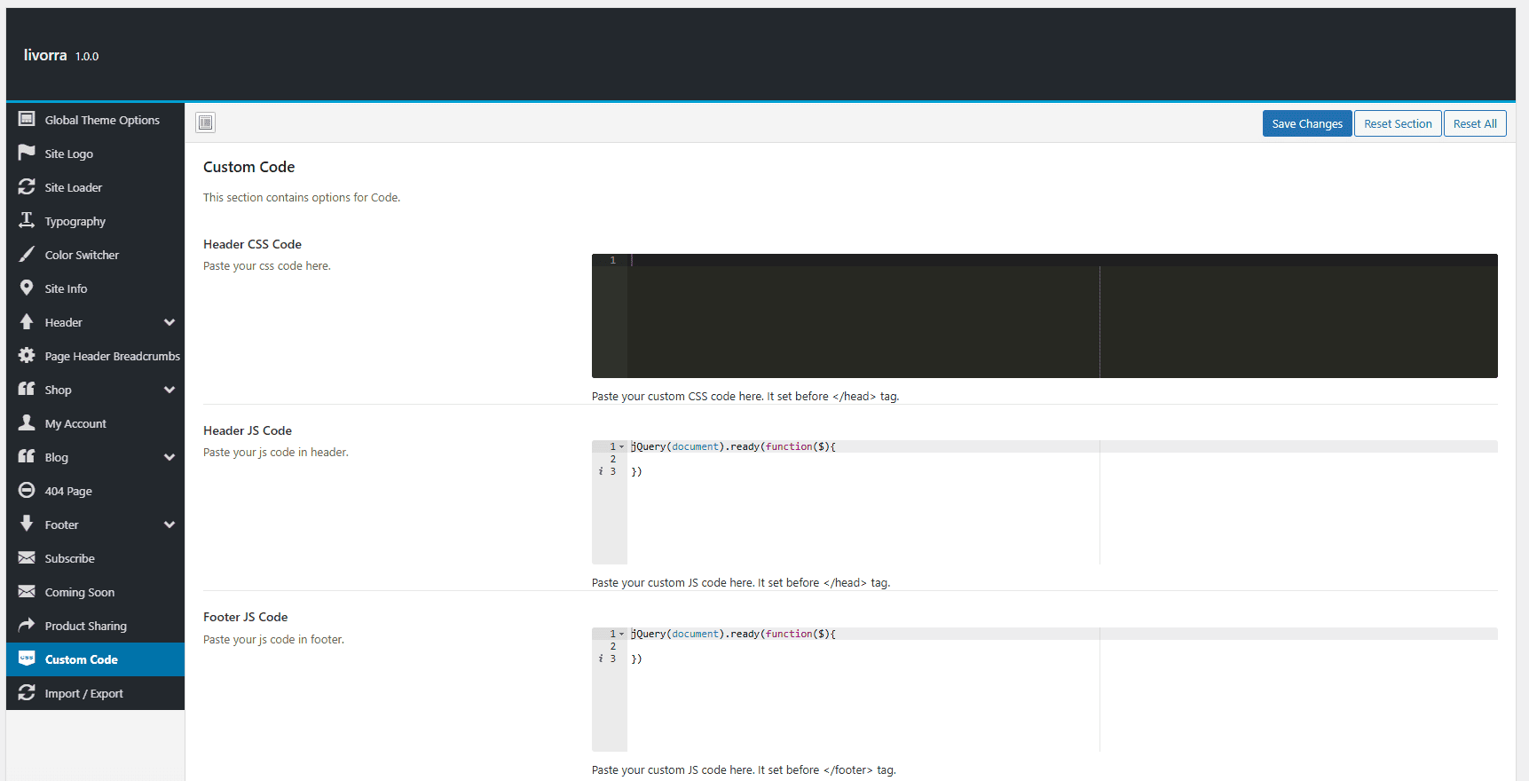This screenshot has width=1529, height=781.
Task: Toggle the expand-all options panel icon
Action: (206, 122)
